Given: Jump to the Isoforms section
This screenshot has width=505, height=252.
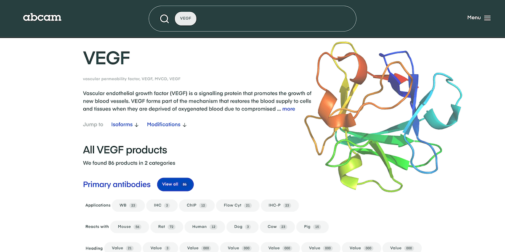Looking at the screenshot, I should 125,124.
